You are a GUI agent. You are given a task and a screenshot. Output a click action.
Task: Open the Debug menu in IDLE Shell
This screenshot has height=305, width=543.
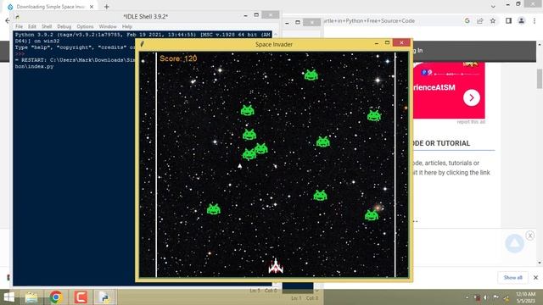click(x=64, y=26)
